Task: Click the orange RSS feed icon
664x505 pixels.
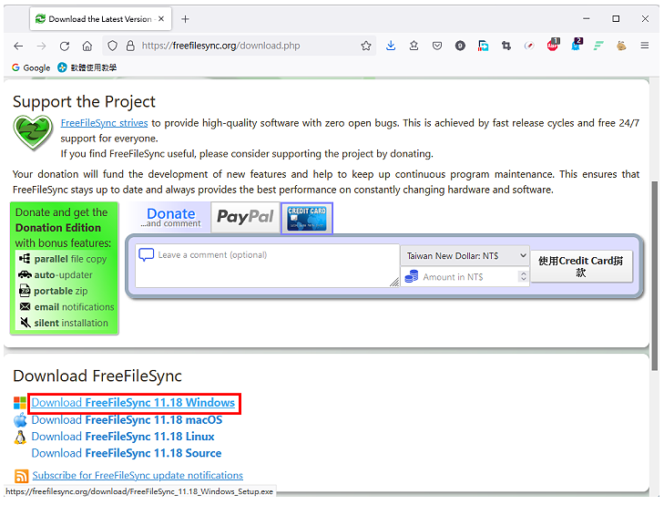Action: point(21,476)
